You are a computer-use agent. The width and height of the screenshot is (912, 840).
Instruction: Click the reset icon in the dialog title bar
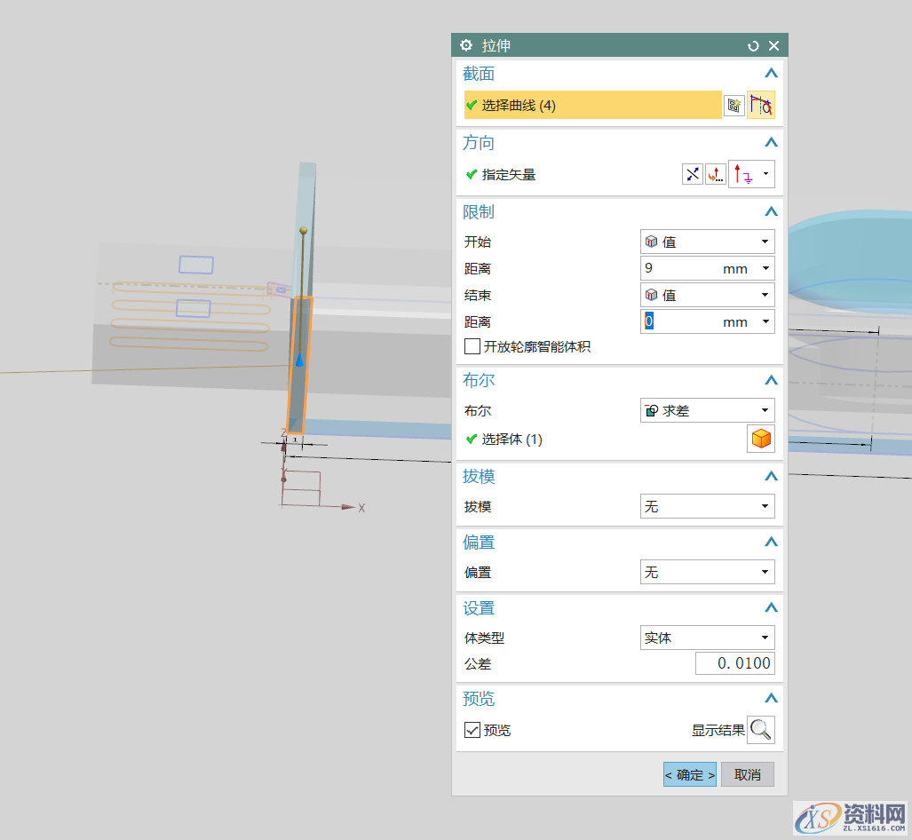[x=755, y=44]
